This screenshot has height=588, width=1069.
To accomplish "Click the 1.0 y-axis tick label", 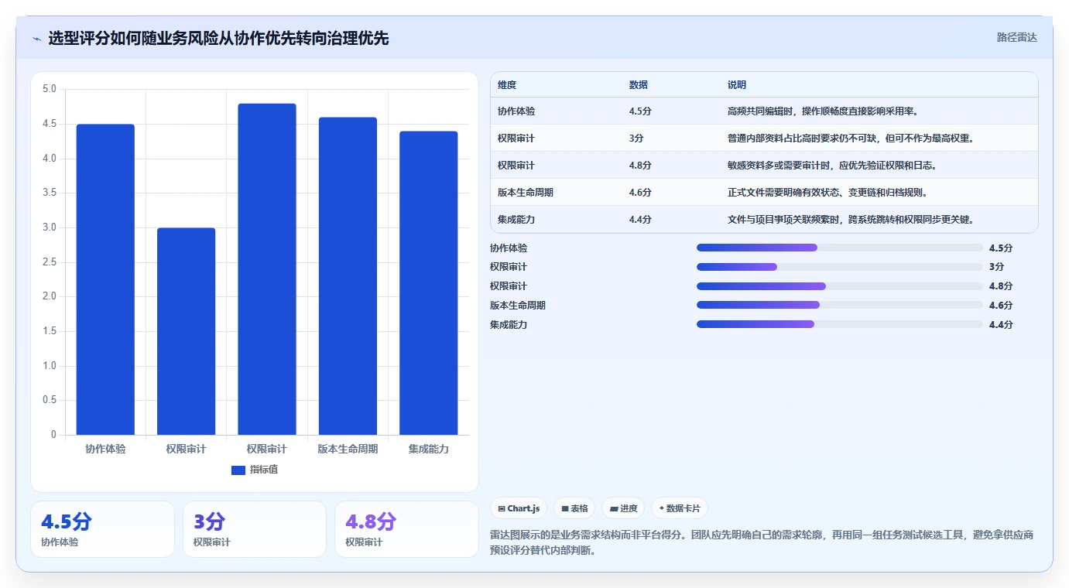I will [49, 366].
